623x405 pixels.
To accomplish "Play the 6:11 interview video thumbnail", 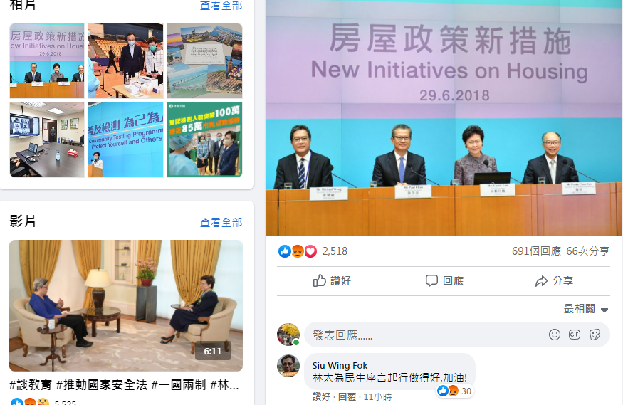I will (x=126, y=305).
